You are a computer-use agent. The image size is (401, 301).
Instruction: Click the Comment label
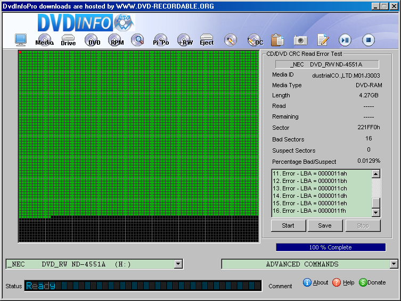(280, 286)
